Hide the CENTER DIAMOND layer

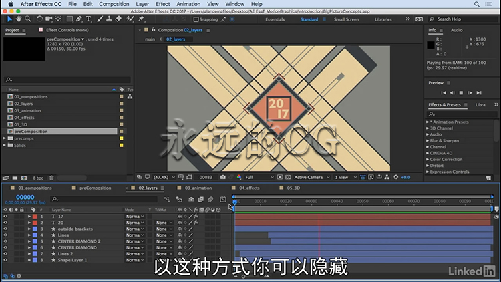pyautogui.click(x=5, y=247)
